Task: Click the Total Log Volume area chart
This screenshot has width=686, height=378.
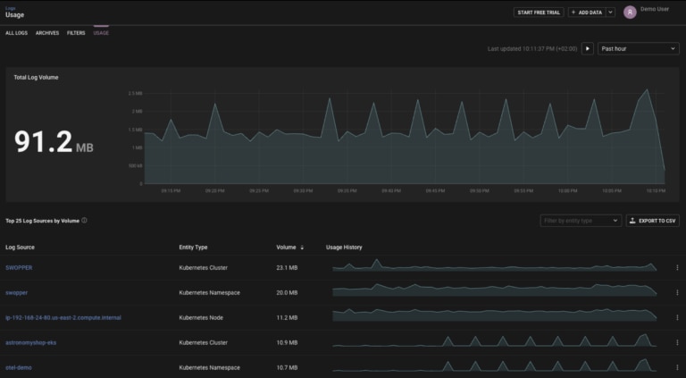Action: coord(405,138)
